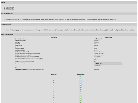Click the [flash width=200 height=200] code example
Viewport: 138px width, 103px height.
tap(29, 69)
